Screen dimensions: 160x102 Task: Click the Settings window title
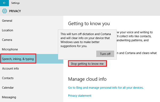point(15,3)
